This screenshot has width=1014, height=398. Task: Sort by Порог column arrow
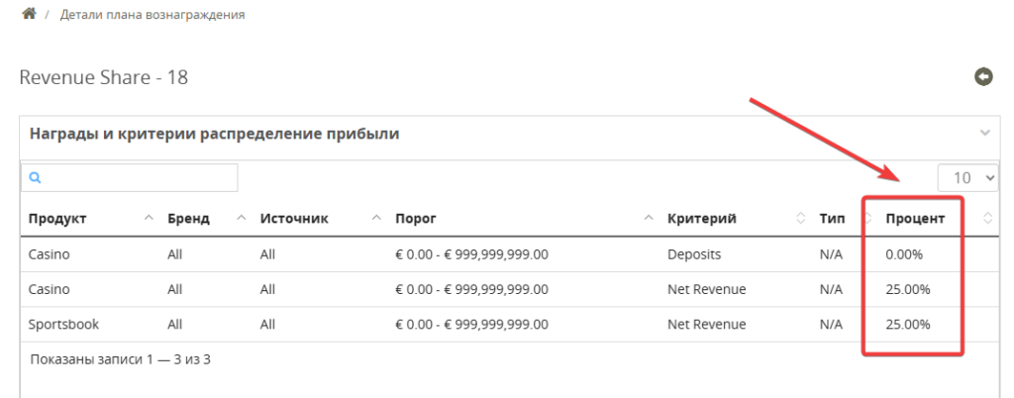(x=649, y=219)
